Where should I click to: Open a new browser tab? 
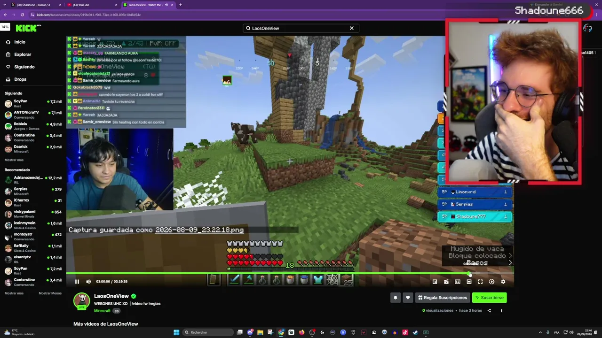(x=181, y=5)
